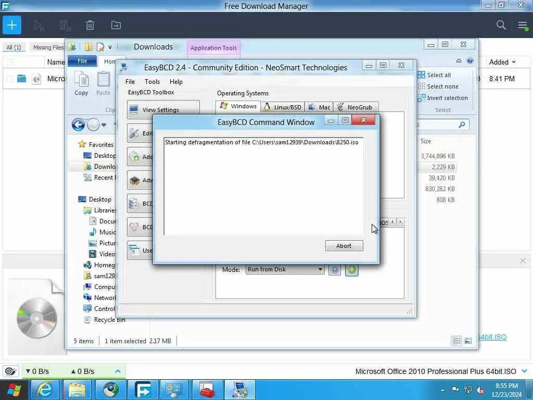Click the move-to-folder icon in Free Download Manager
Screen dimensions: 533x400
116,25
